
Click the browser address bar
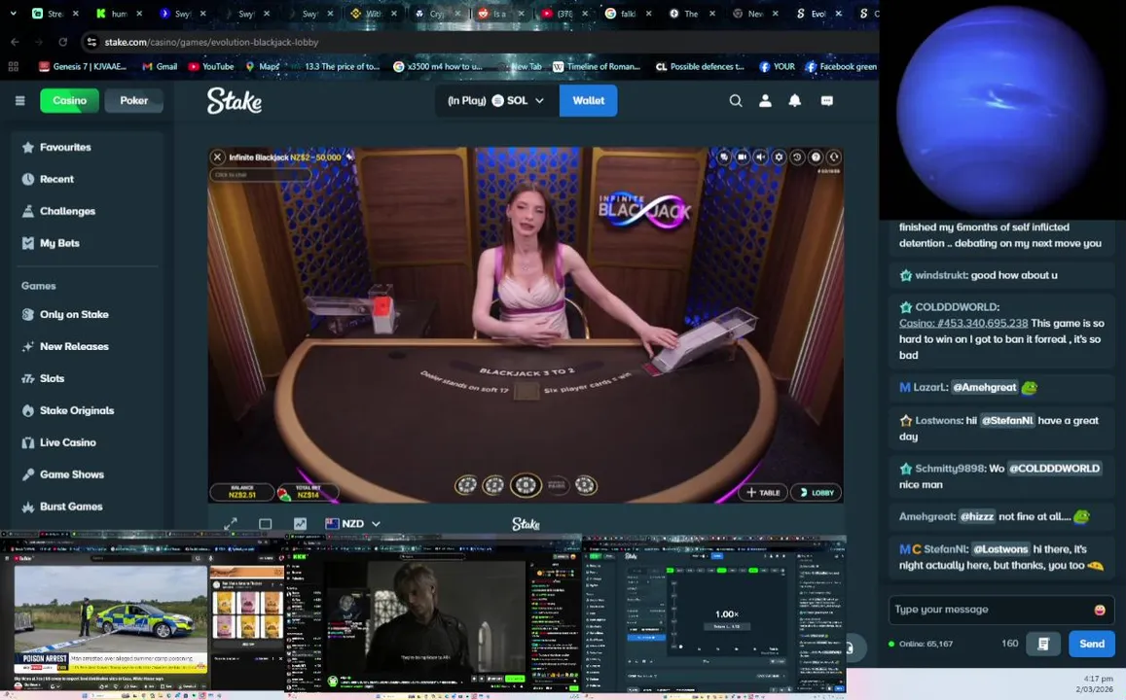[474, 43]
